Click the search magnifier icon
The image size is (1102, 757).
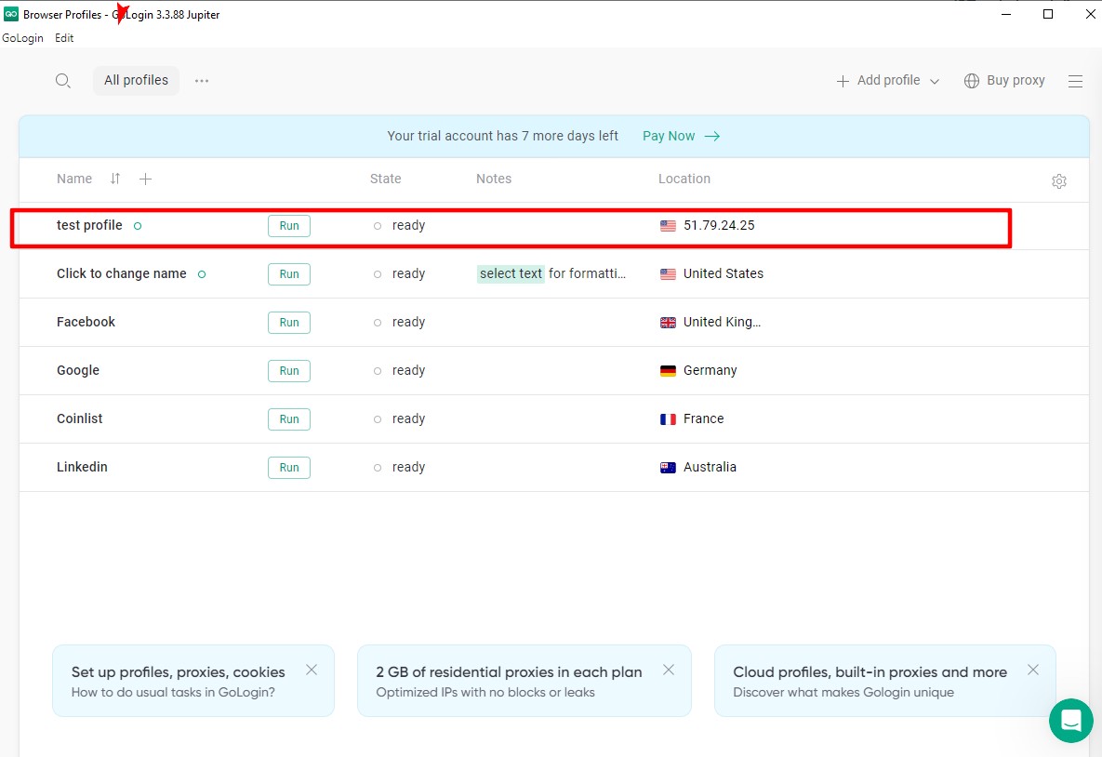point(62,81)
